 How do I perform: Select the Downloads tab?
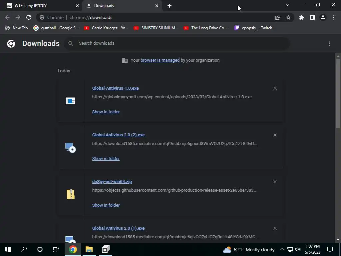(122, 6)
